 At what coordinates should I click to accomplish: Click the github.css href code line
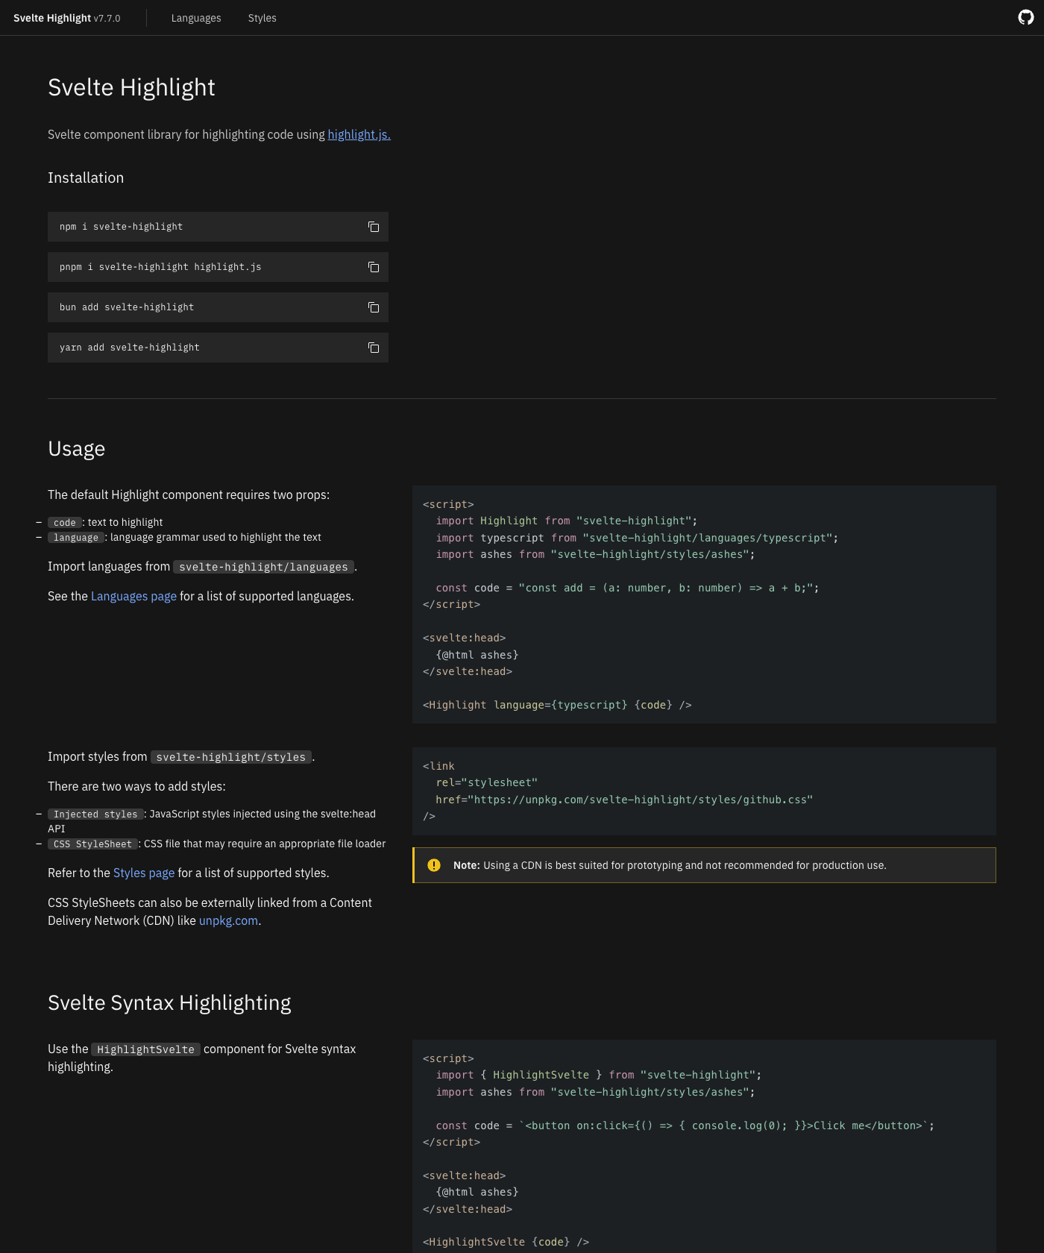tap(624, 800)
